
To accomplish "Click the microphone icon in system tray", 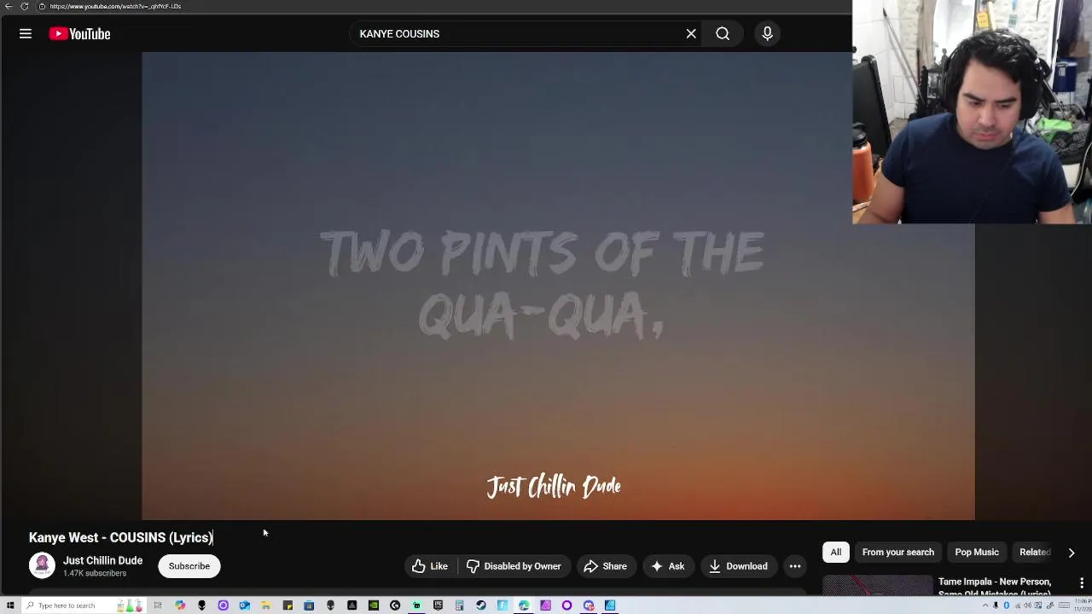I will coord(996,605).
